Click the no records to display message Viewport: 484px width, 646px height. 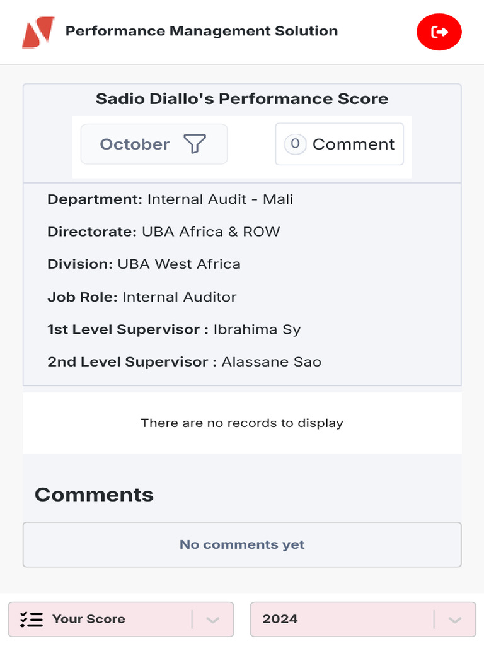(x=242, y=423)
